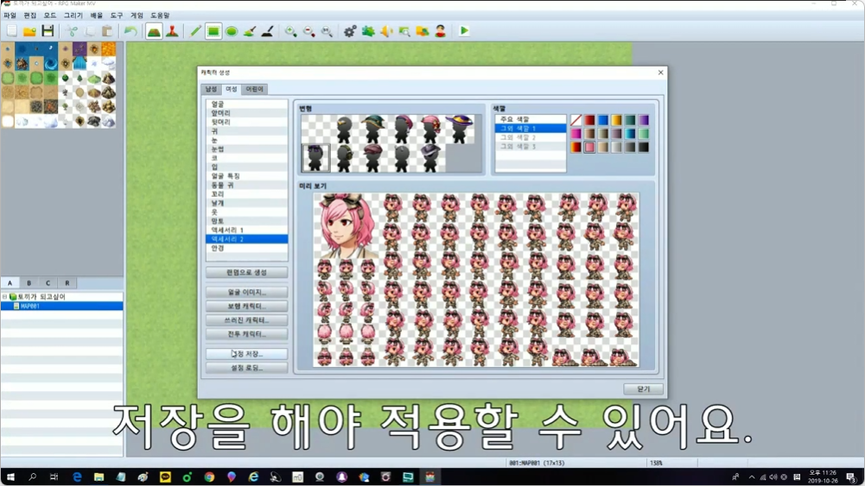Select 액세서리 1 in the parts list
The height and width of the screenshot is (486, 865).
tap(246, 230)
